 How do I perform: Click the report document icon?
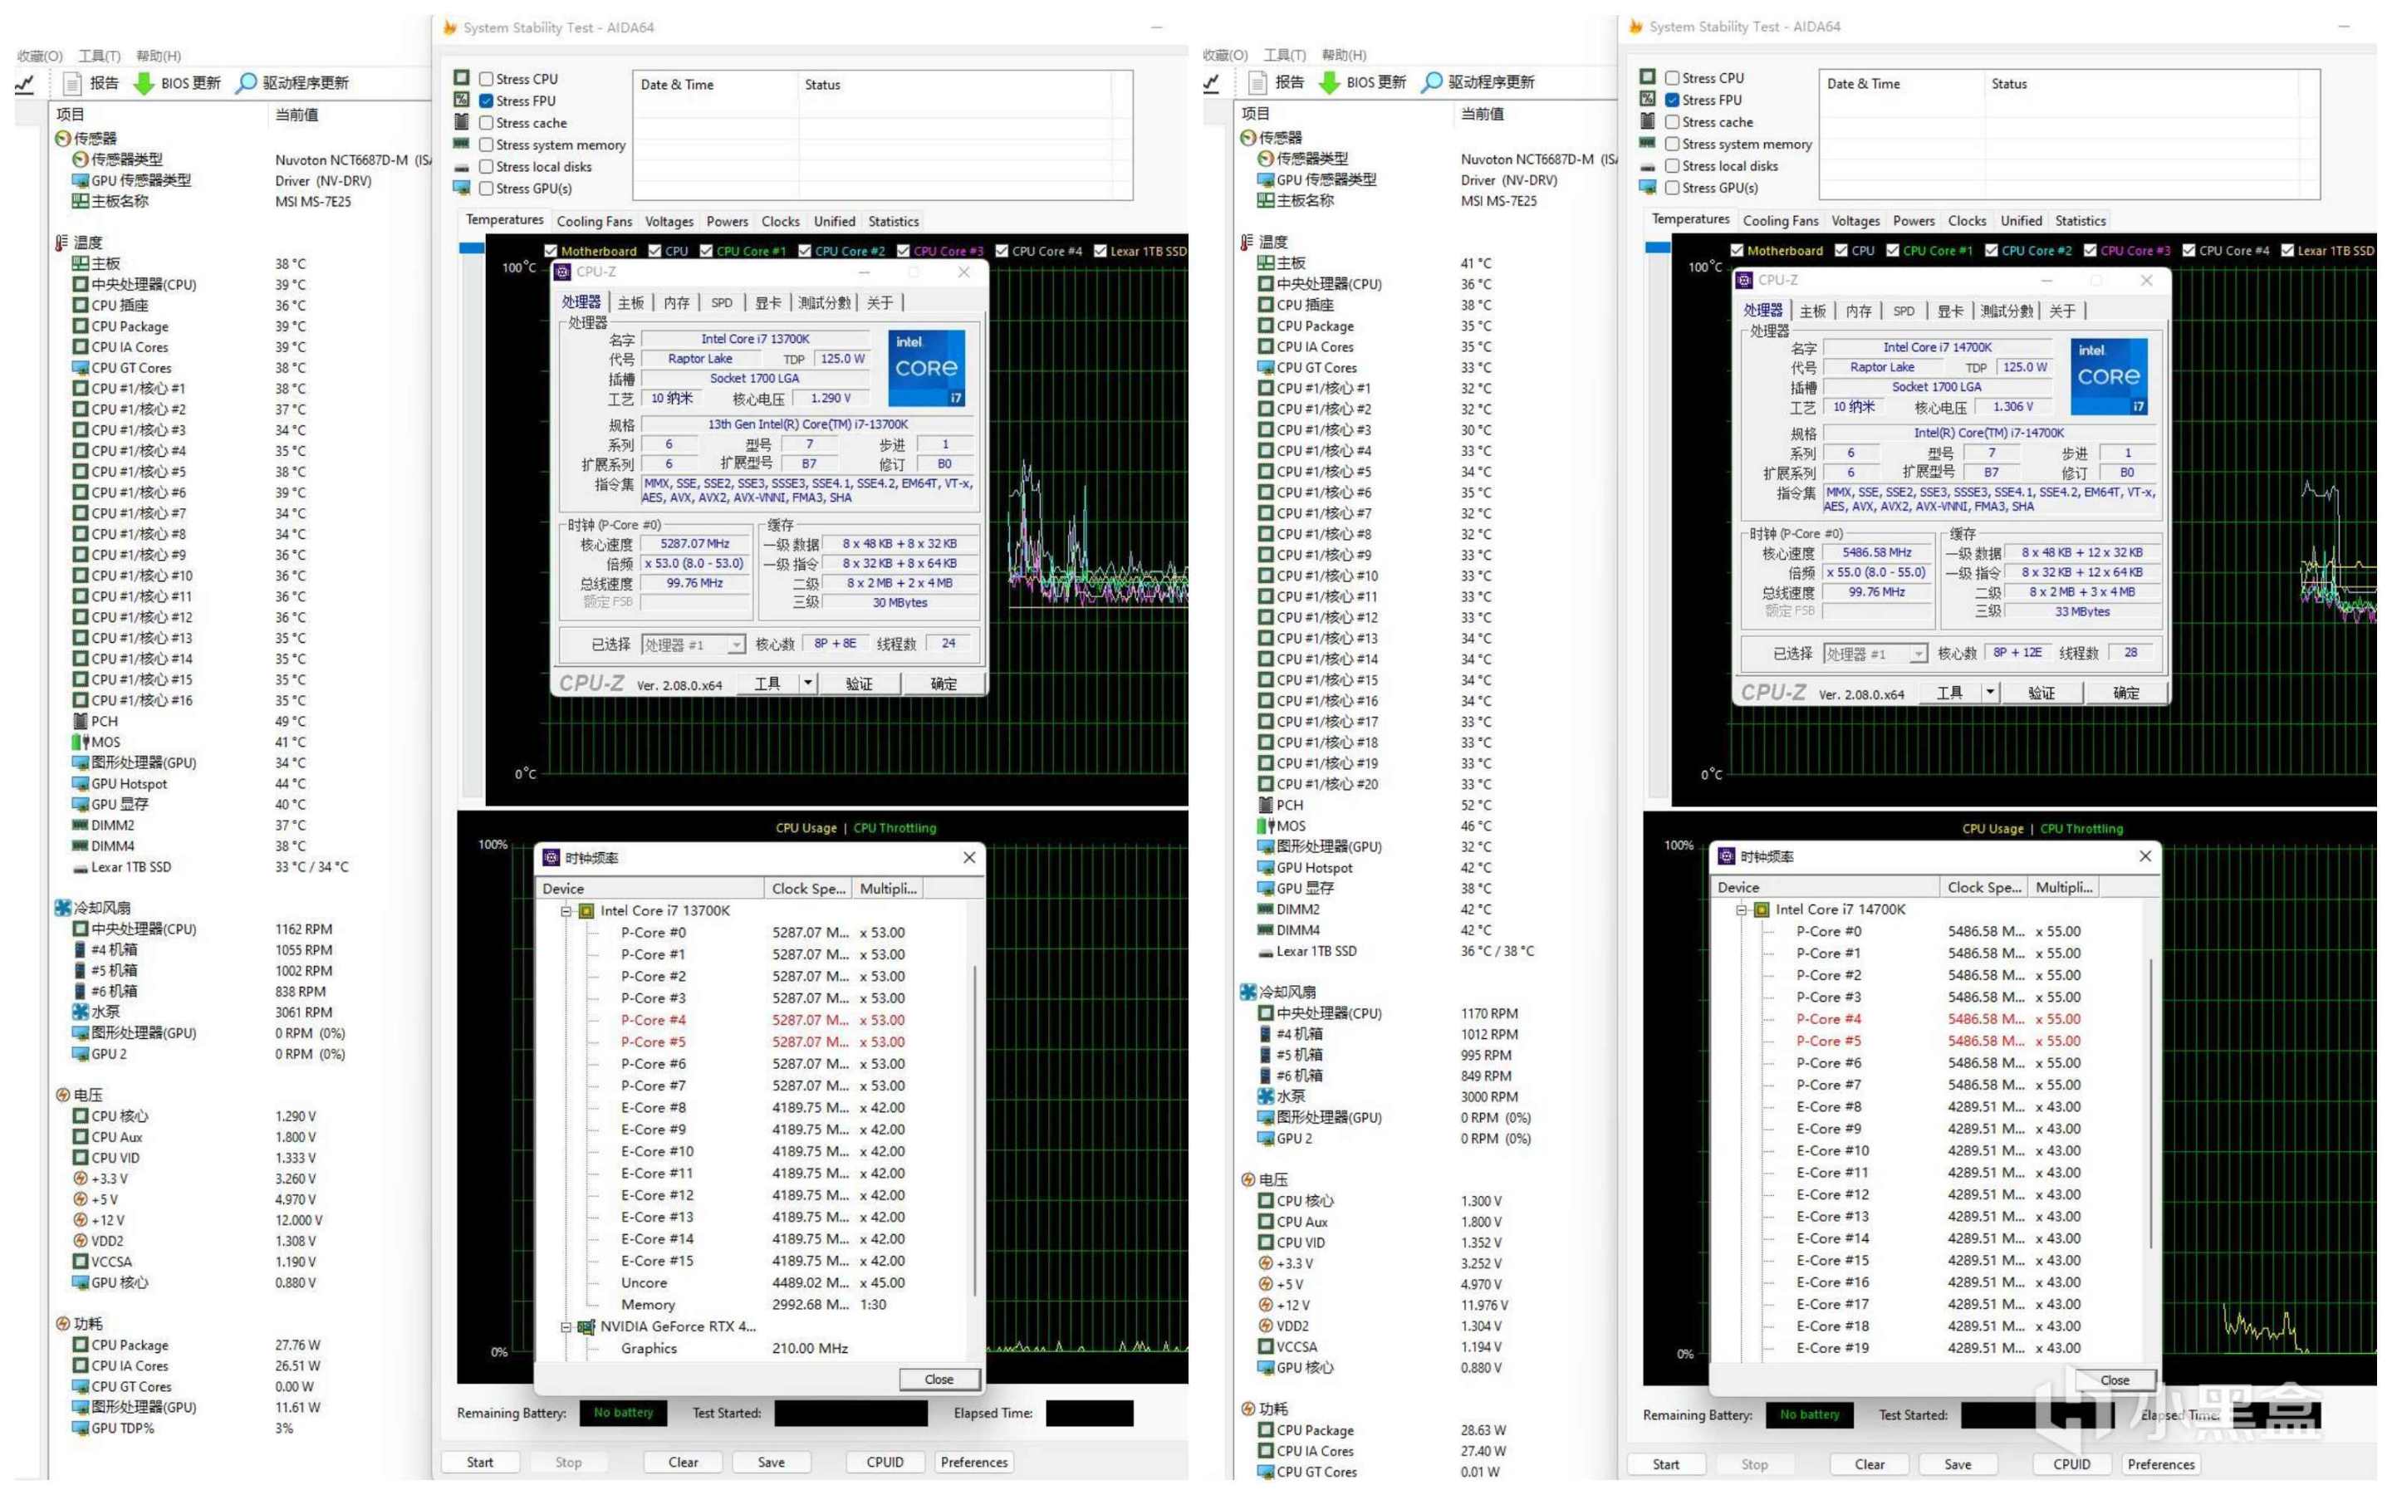[72, 83]
